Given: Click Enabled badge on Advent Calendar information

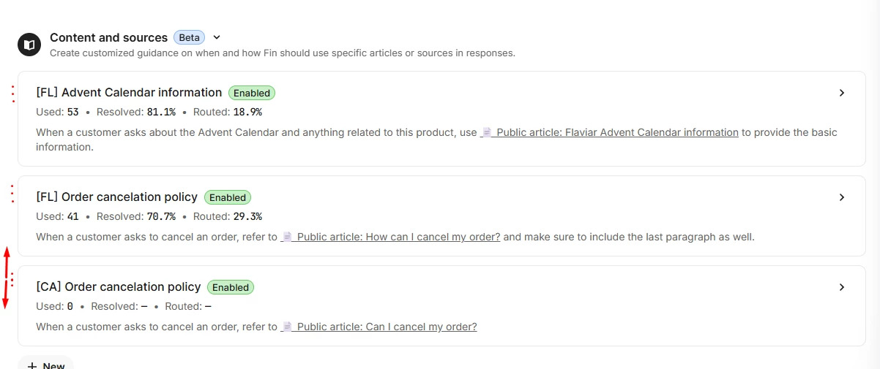Looking at the screenshot, I should click(x=252, y=93).
